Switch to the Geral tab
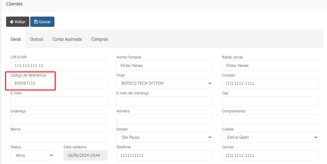The width and height of the screenshot is (327, 164). pos(16,39)
